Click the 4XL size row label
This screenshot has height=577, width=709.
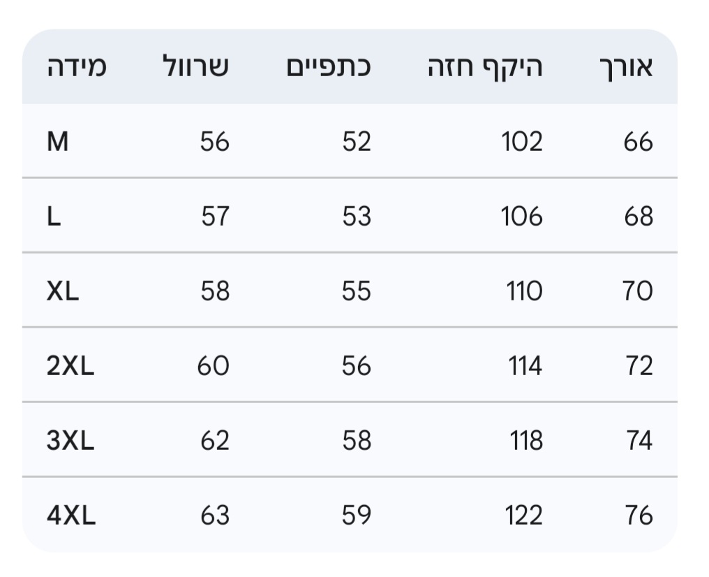71,516
